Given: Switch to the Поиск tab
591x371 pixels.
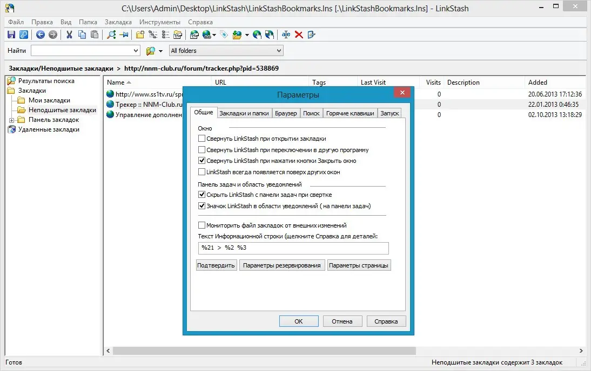Looking at the screenshot, I should pyautogui.click(x=311, y=113).
